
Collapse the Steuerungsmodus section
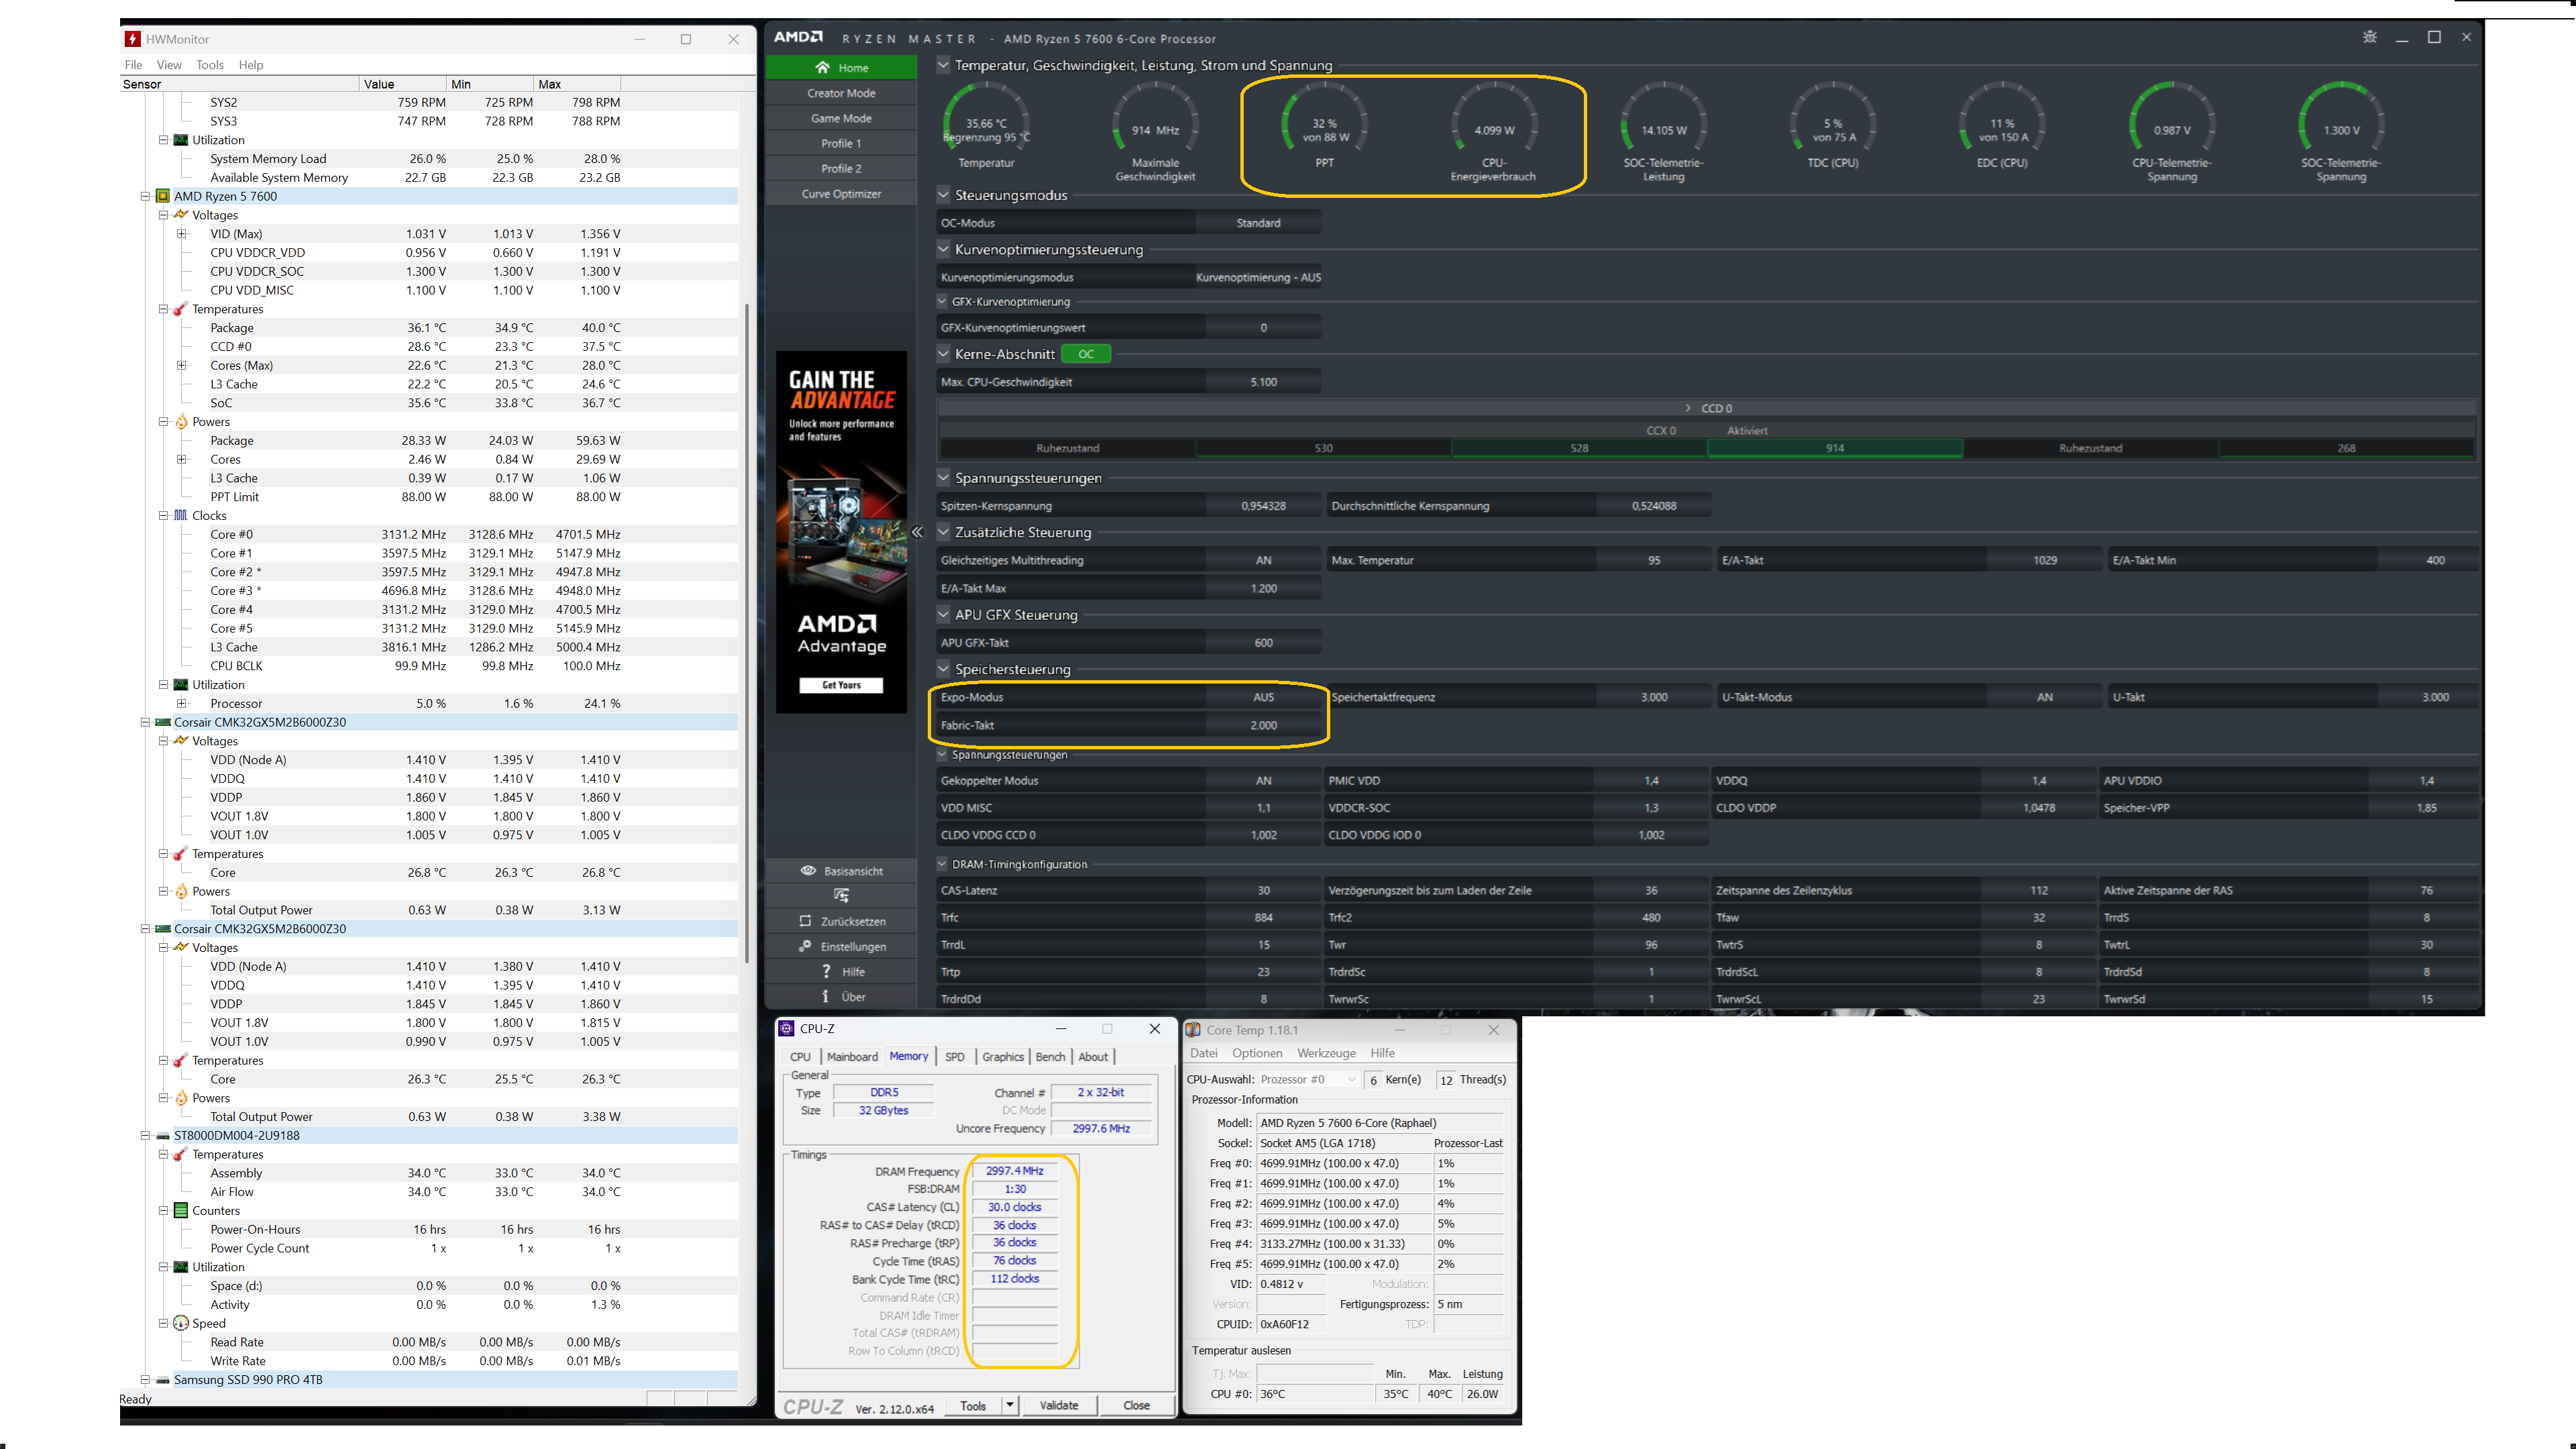pyautogui.click(x=943, y=195)
